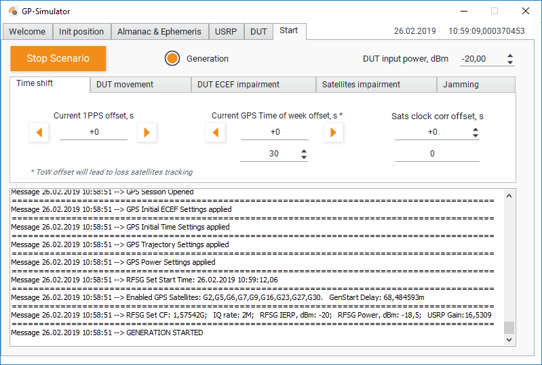Open the DUT movement tab

tap(140, 85)
